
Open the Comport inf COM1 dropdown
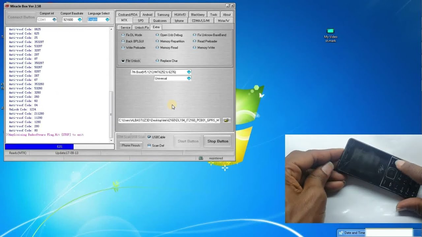pos(54,20)
